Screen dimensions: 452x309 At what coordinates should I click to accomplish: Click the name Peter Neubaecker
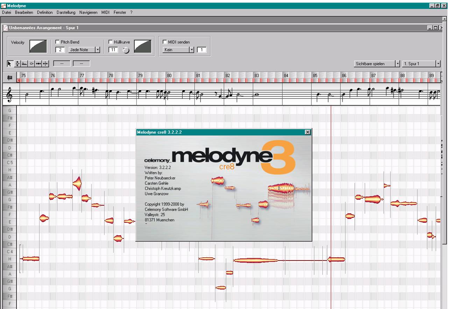coord(160,178)
